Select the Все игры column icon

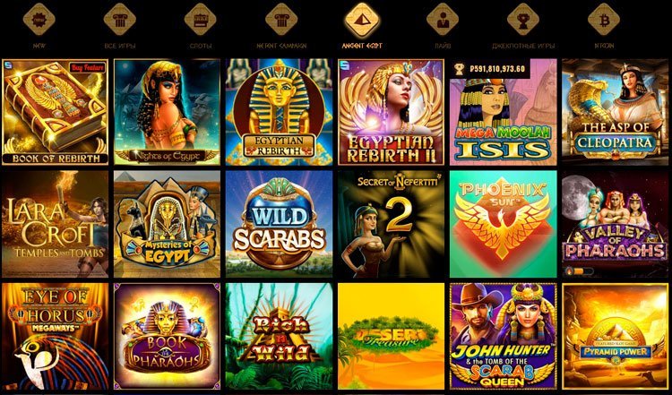tap(119, 20)
